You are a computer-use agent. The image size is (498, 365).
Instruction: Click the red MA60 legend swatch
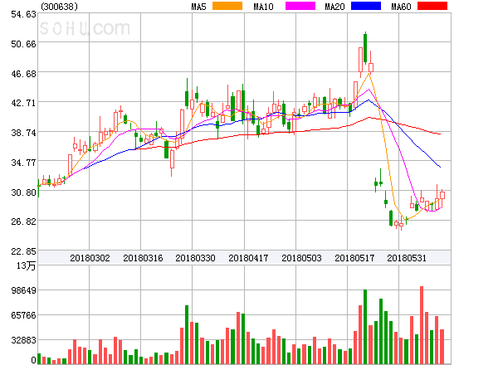coord(432,6)
